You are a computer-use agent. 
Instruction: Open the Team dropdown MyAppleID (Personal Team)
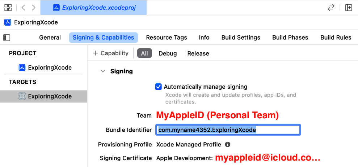click(217, 115)
